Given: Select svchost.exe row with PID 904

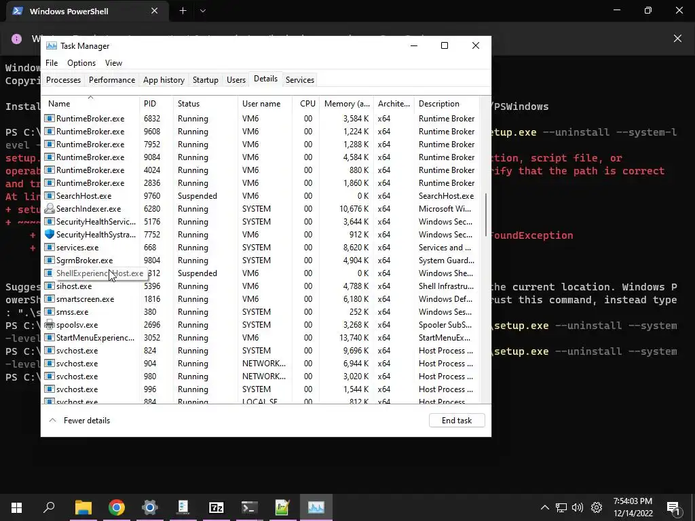Looking at the screenshot, I should tap(261, 364).
